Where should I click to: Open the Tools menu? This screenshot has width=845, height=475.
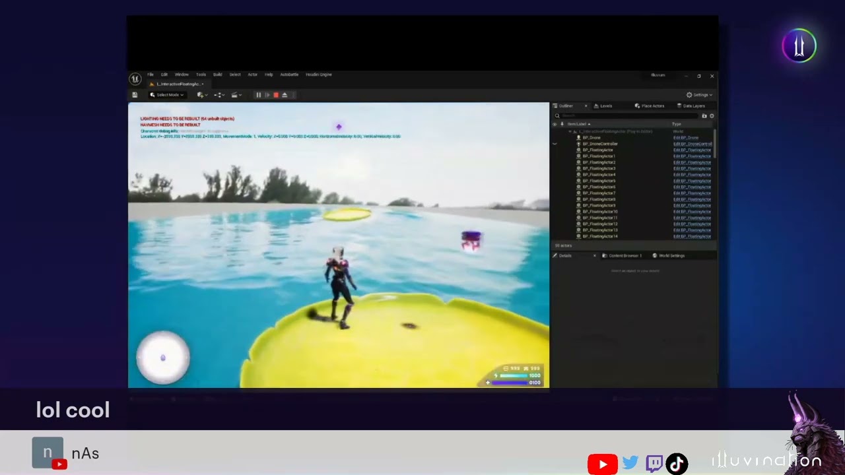pyautogui.click(x=201, y=75)
